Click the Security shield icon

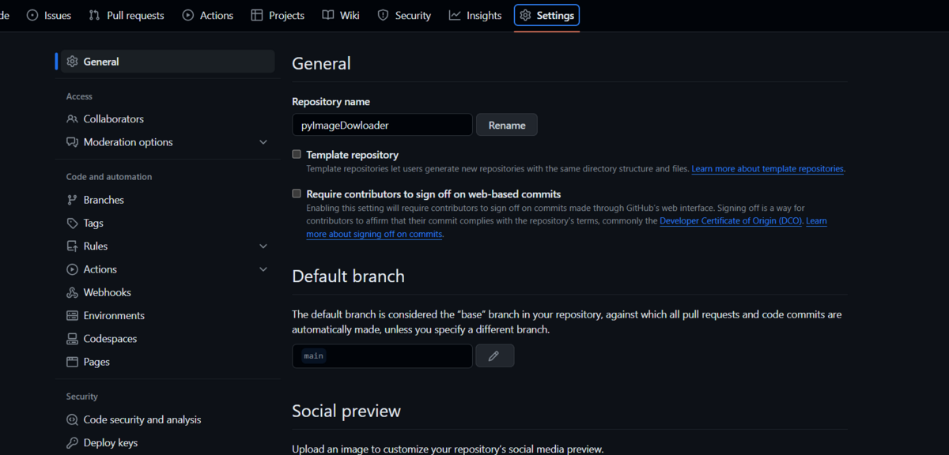381,14
